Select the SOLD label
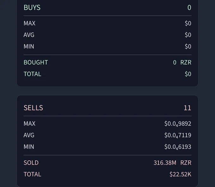215x187 pixels. coord(31,163)
